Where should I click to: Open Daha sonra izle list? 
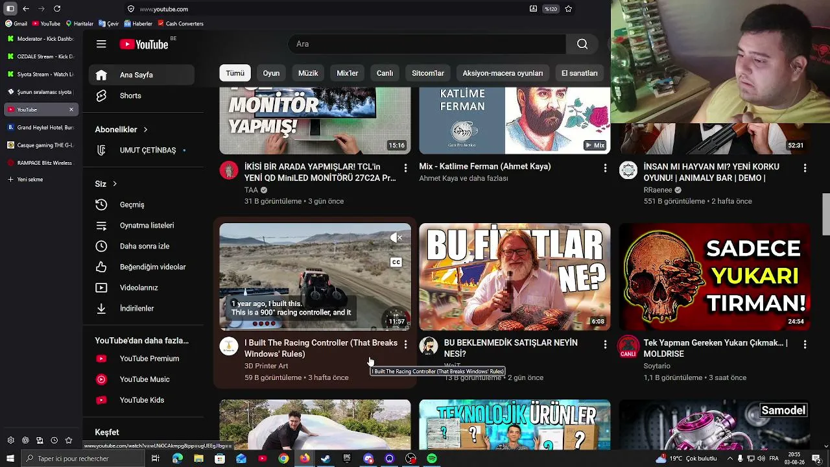(141, 246)
